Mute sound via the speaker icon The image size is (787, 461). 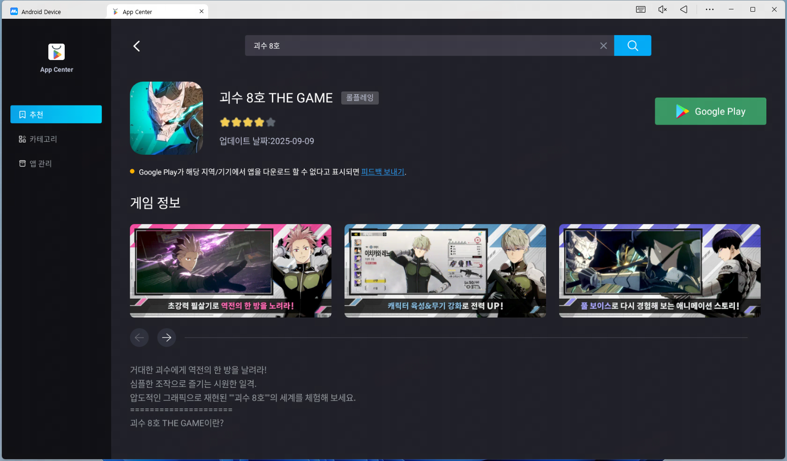[x=662, y=9]
